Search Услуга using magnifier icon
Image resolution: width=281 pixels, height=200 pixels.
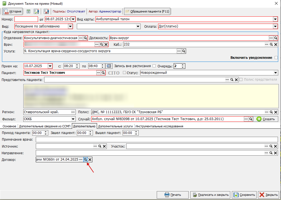(184, 51)
